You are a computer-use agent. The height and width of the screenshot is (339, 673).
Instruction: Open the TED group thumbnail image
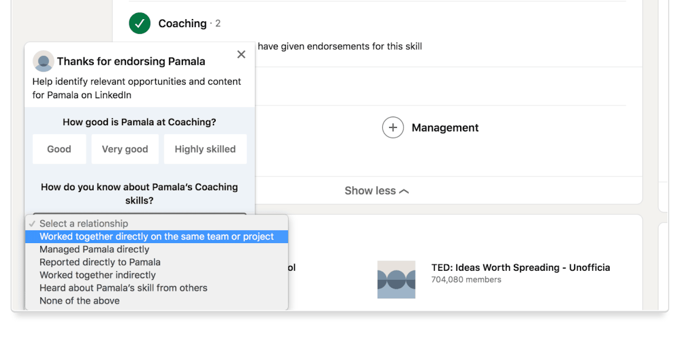pos(396,279)
